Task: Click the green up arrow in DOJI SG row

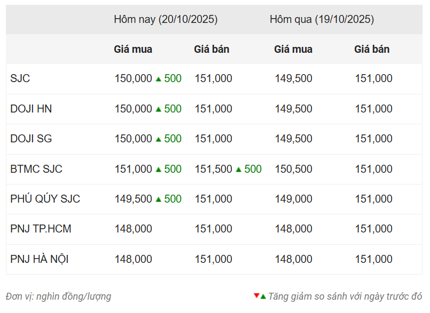Action: pyautogui.click(x=158, y=139)
